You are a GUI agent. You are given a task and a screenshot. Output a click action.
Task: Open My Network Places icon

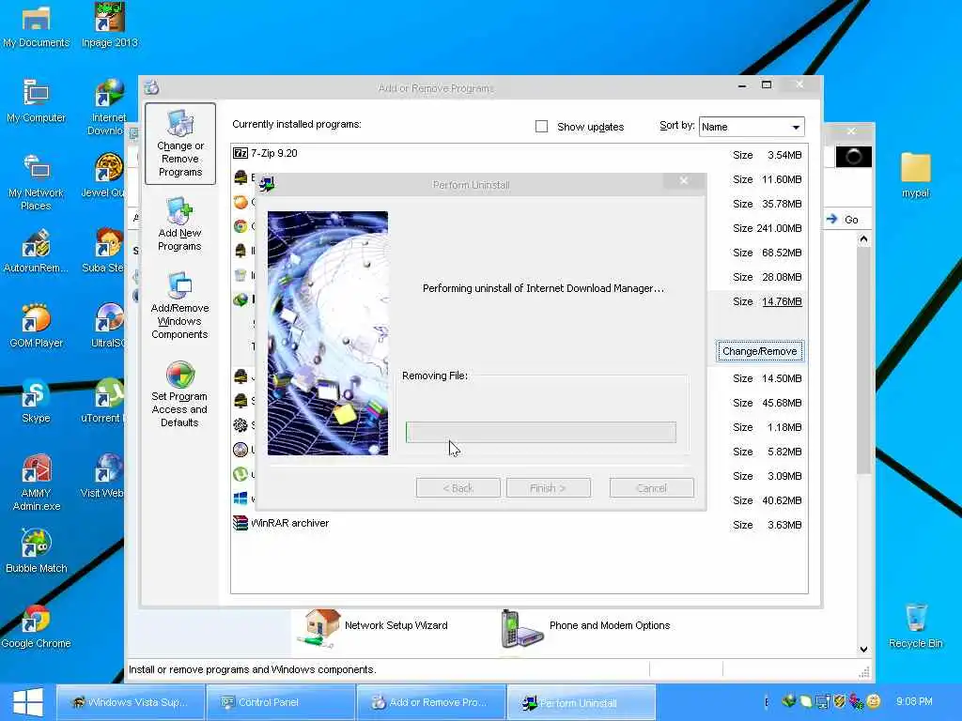pyautogui.click(x=36, y=183)
